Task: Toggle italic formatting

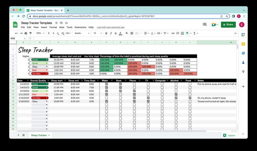Action: (x=111, y=33)
